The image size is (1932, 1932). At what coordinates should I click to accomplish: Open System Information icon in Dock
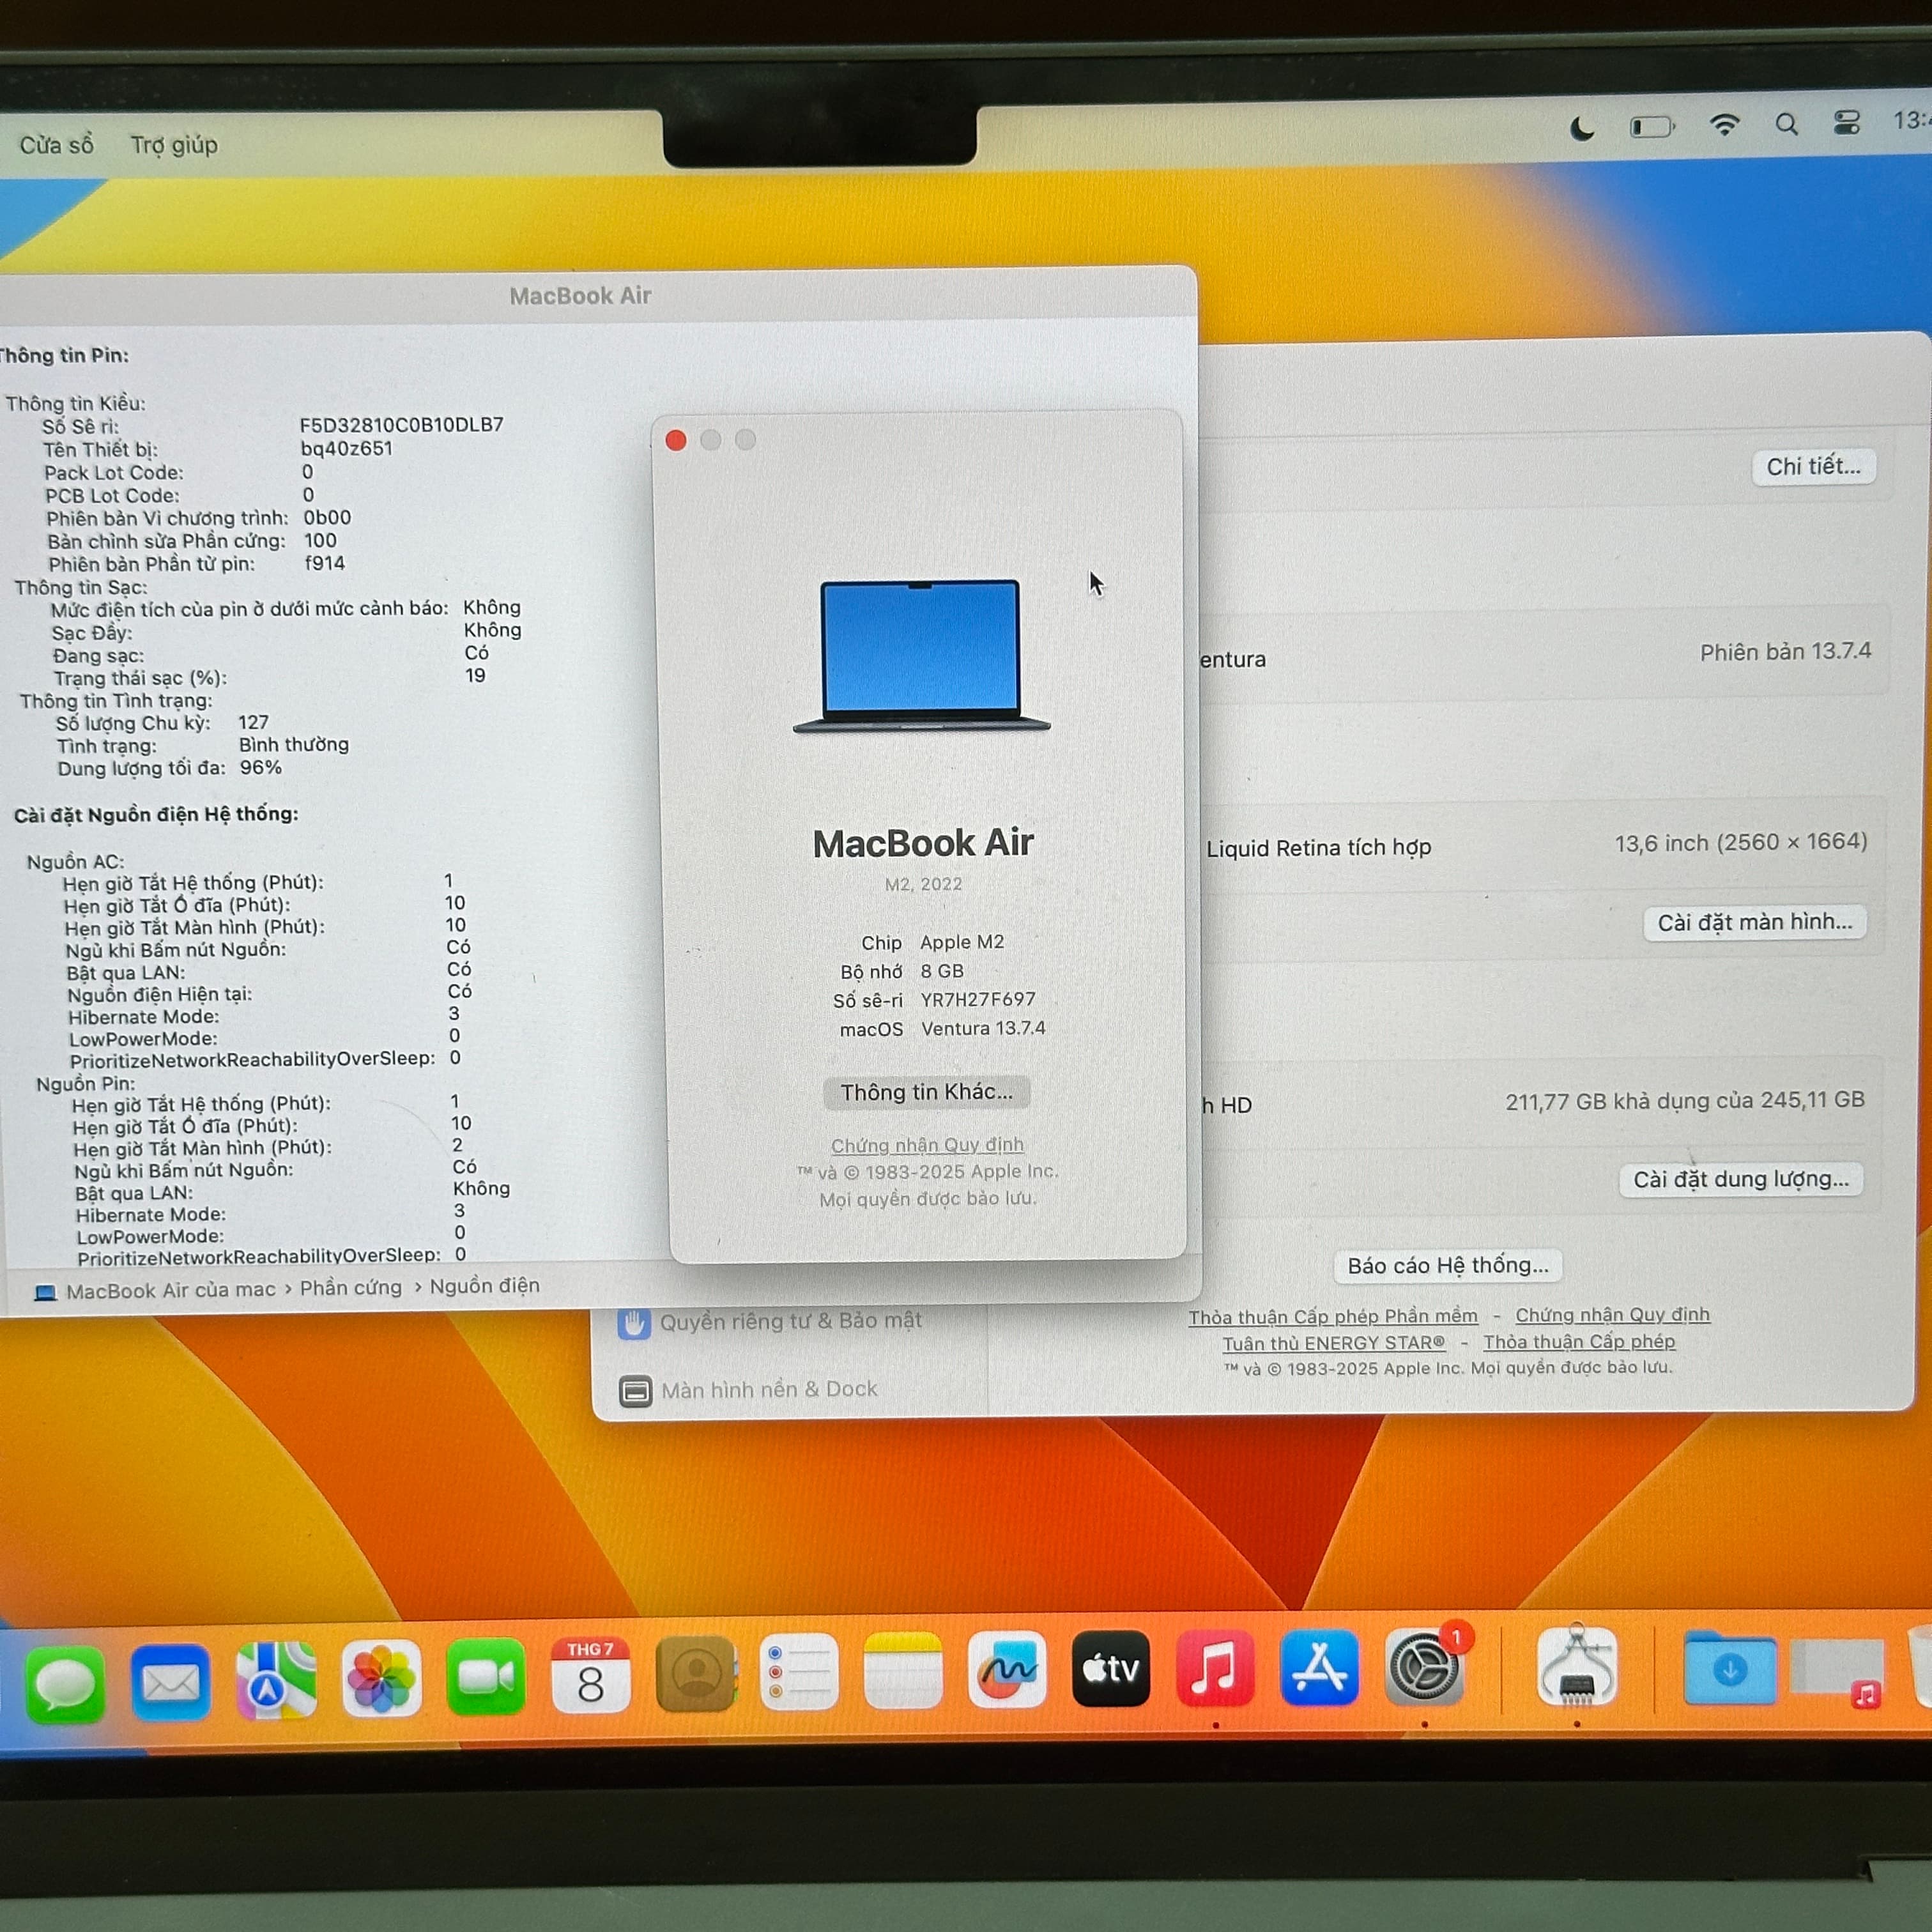click(x=1577, y=1666)
